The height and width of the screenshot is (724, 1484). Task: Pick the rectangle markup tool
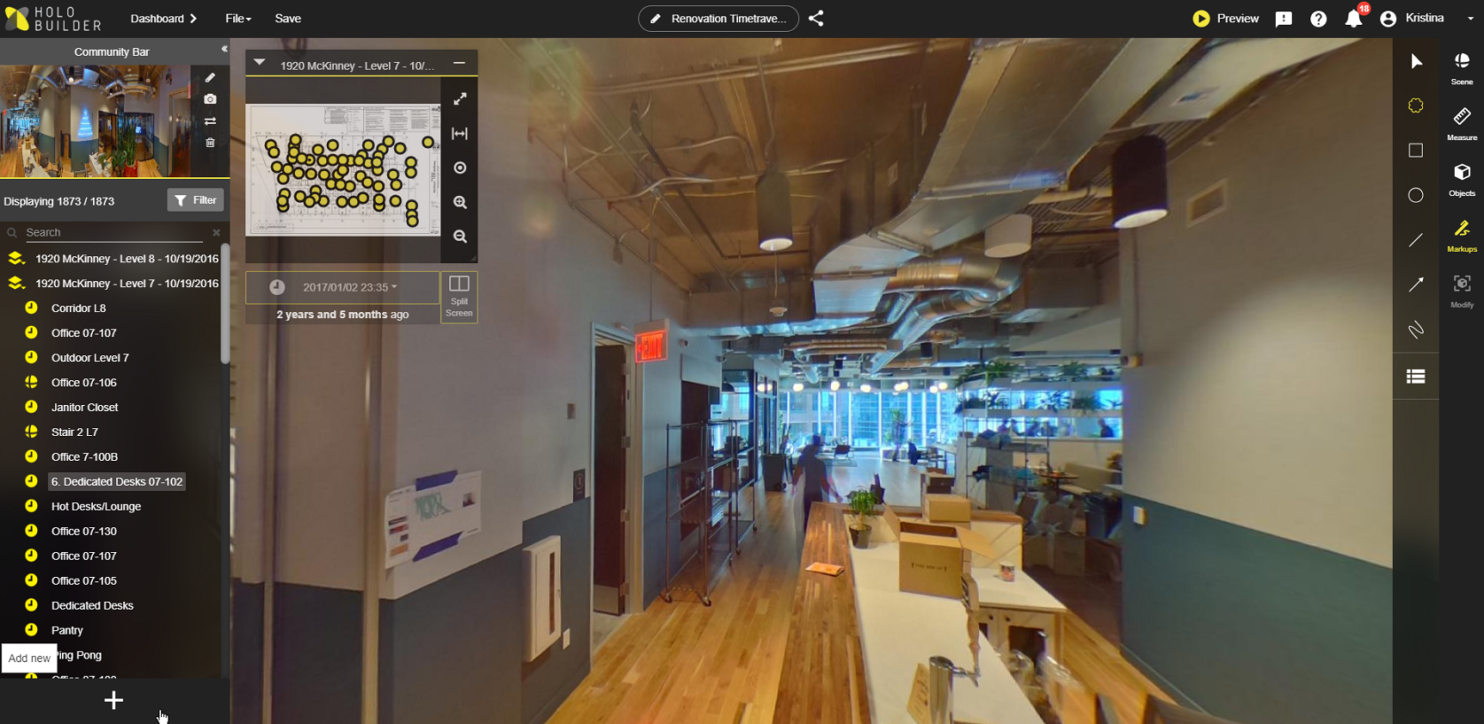point(1416,150)
